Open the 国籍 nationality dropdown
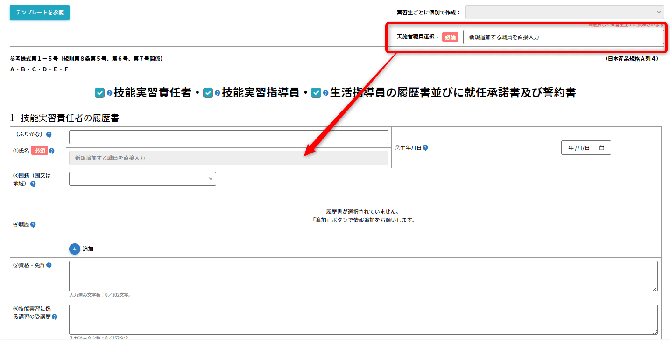 coord(142,179)
